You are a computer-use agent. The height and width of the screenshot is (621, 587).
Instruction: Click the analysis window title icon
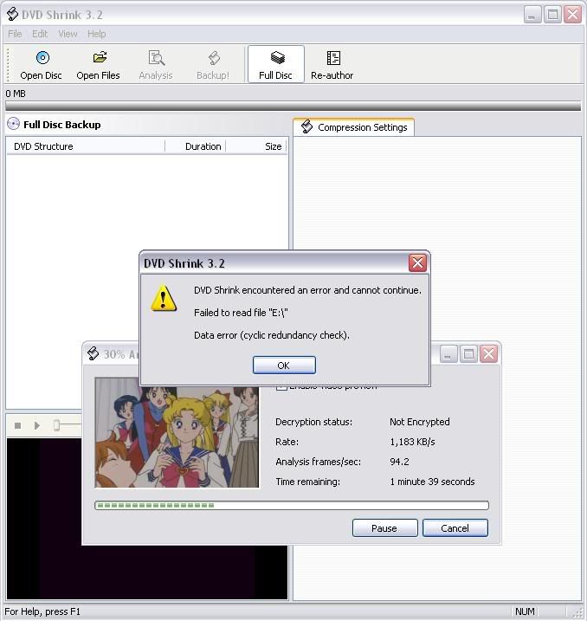tap(93, 353)
